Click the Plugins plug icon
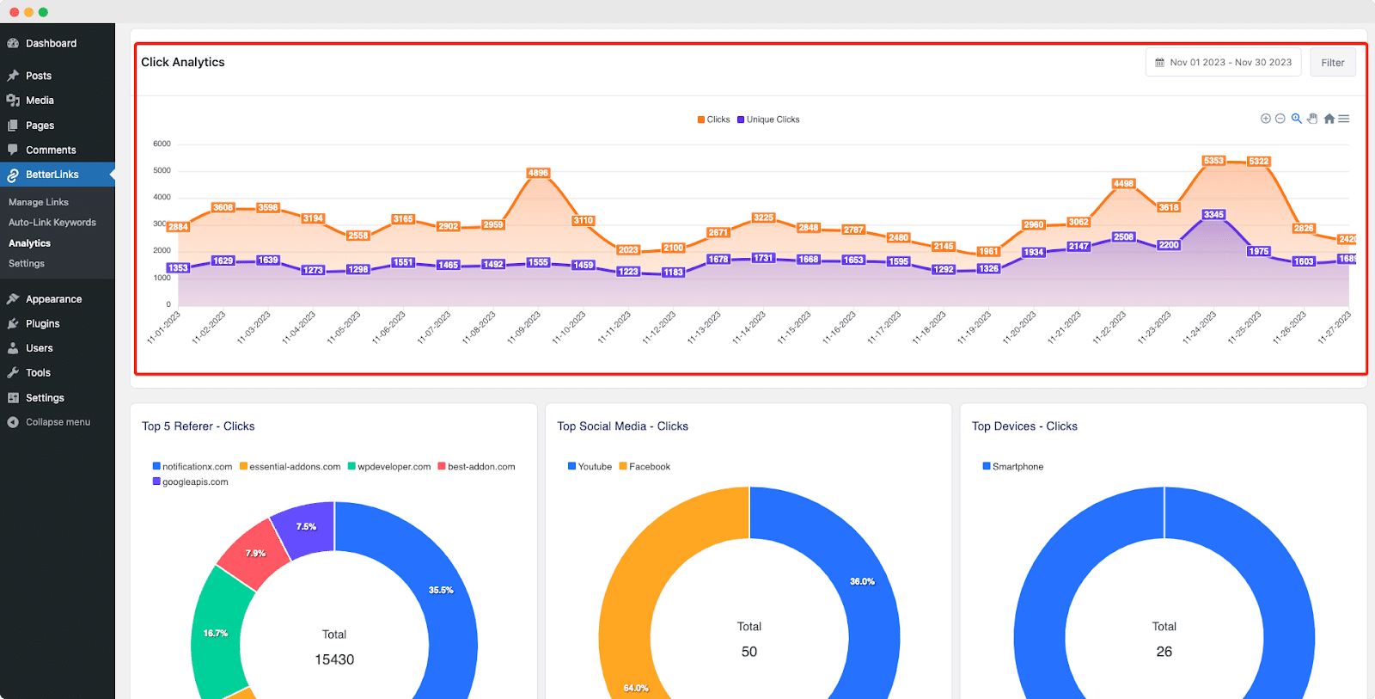 tap(13, 324)
